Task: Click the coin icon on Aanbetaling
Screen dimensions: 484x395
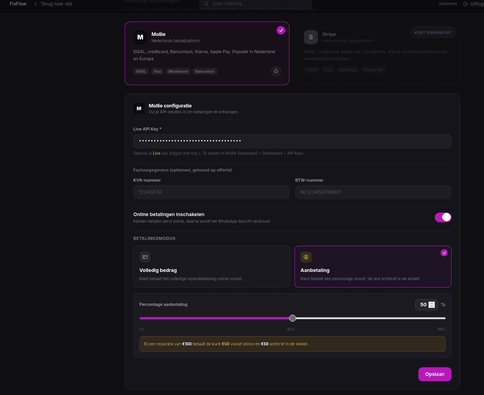Action: click(306, 257)
